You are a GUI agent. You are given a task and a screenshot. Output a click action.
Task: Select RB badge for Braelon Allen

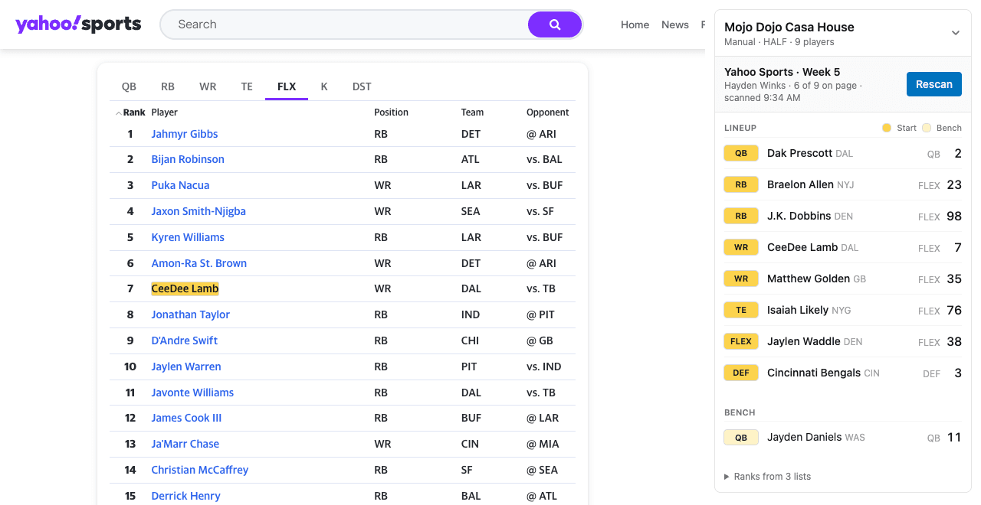click(741, 184)
